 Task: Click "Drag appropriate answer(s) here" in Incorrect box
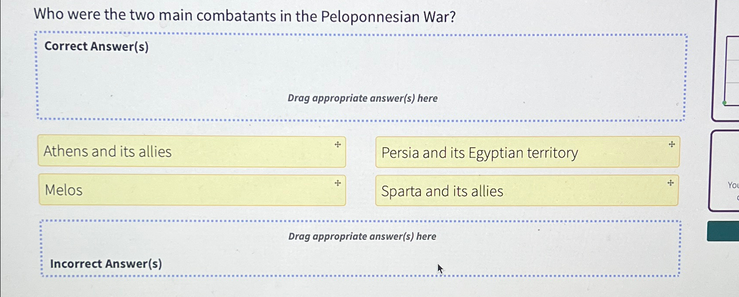click(x=363, y=236)
